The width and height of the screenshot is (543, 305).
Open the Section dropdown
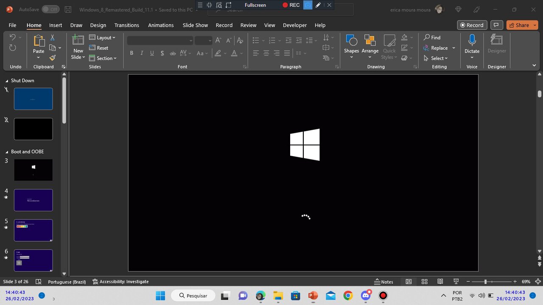[x=103, y=58]
